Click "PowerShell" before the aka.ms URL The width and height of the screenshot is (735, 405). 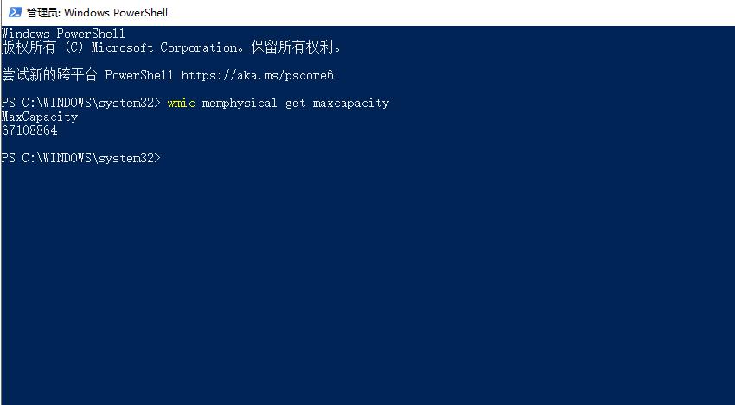[x=139, y=75]
